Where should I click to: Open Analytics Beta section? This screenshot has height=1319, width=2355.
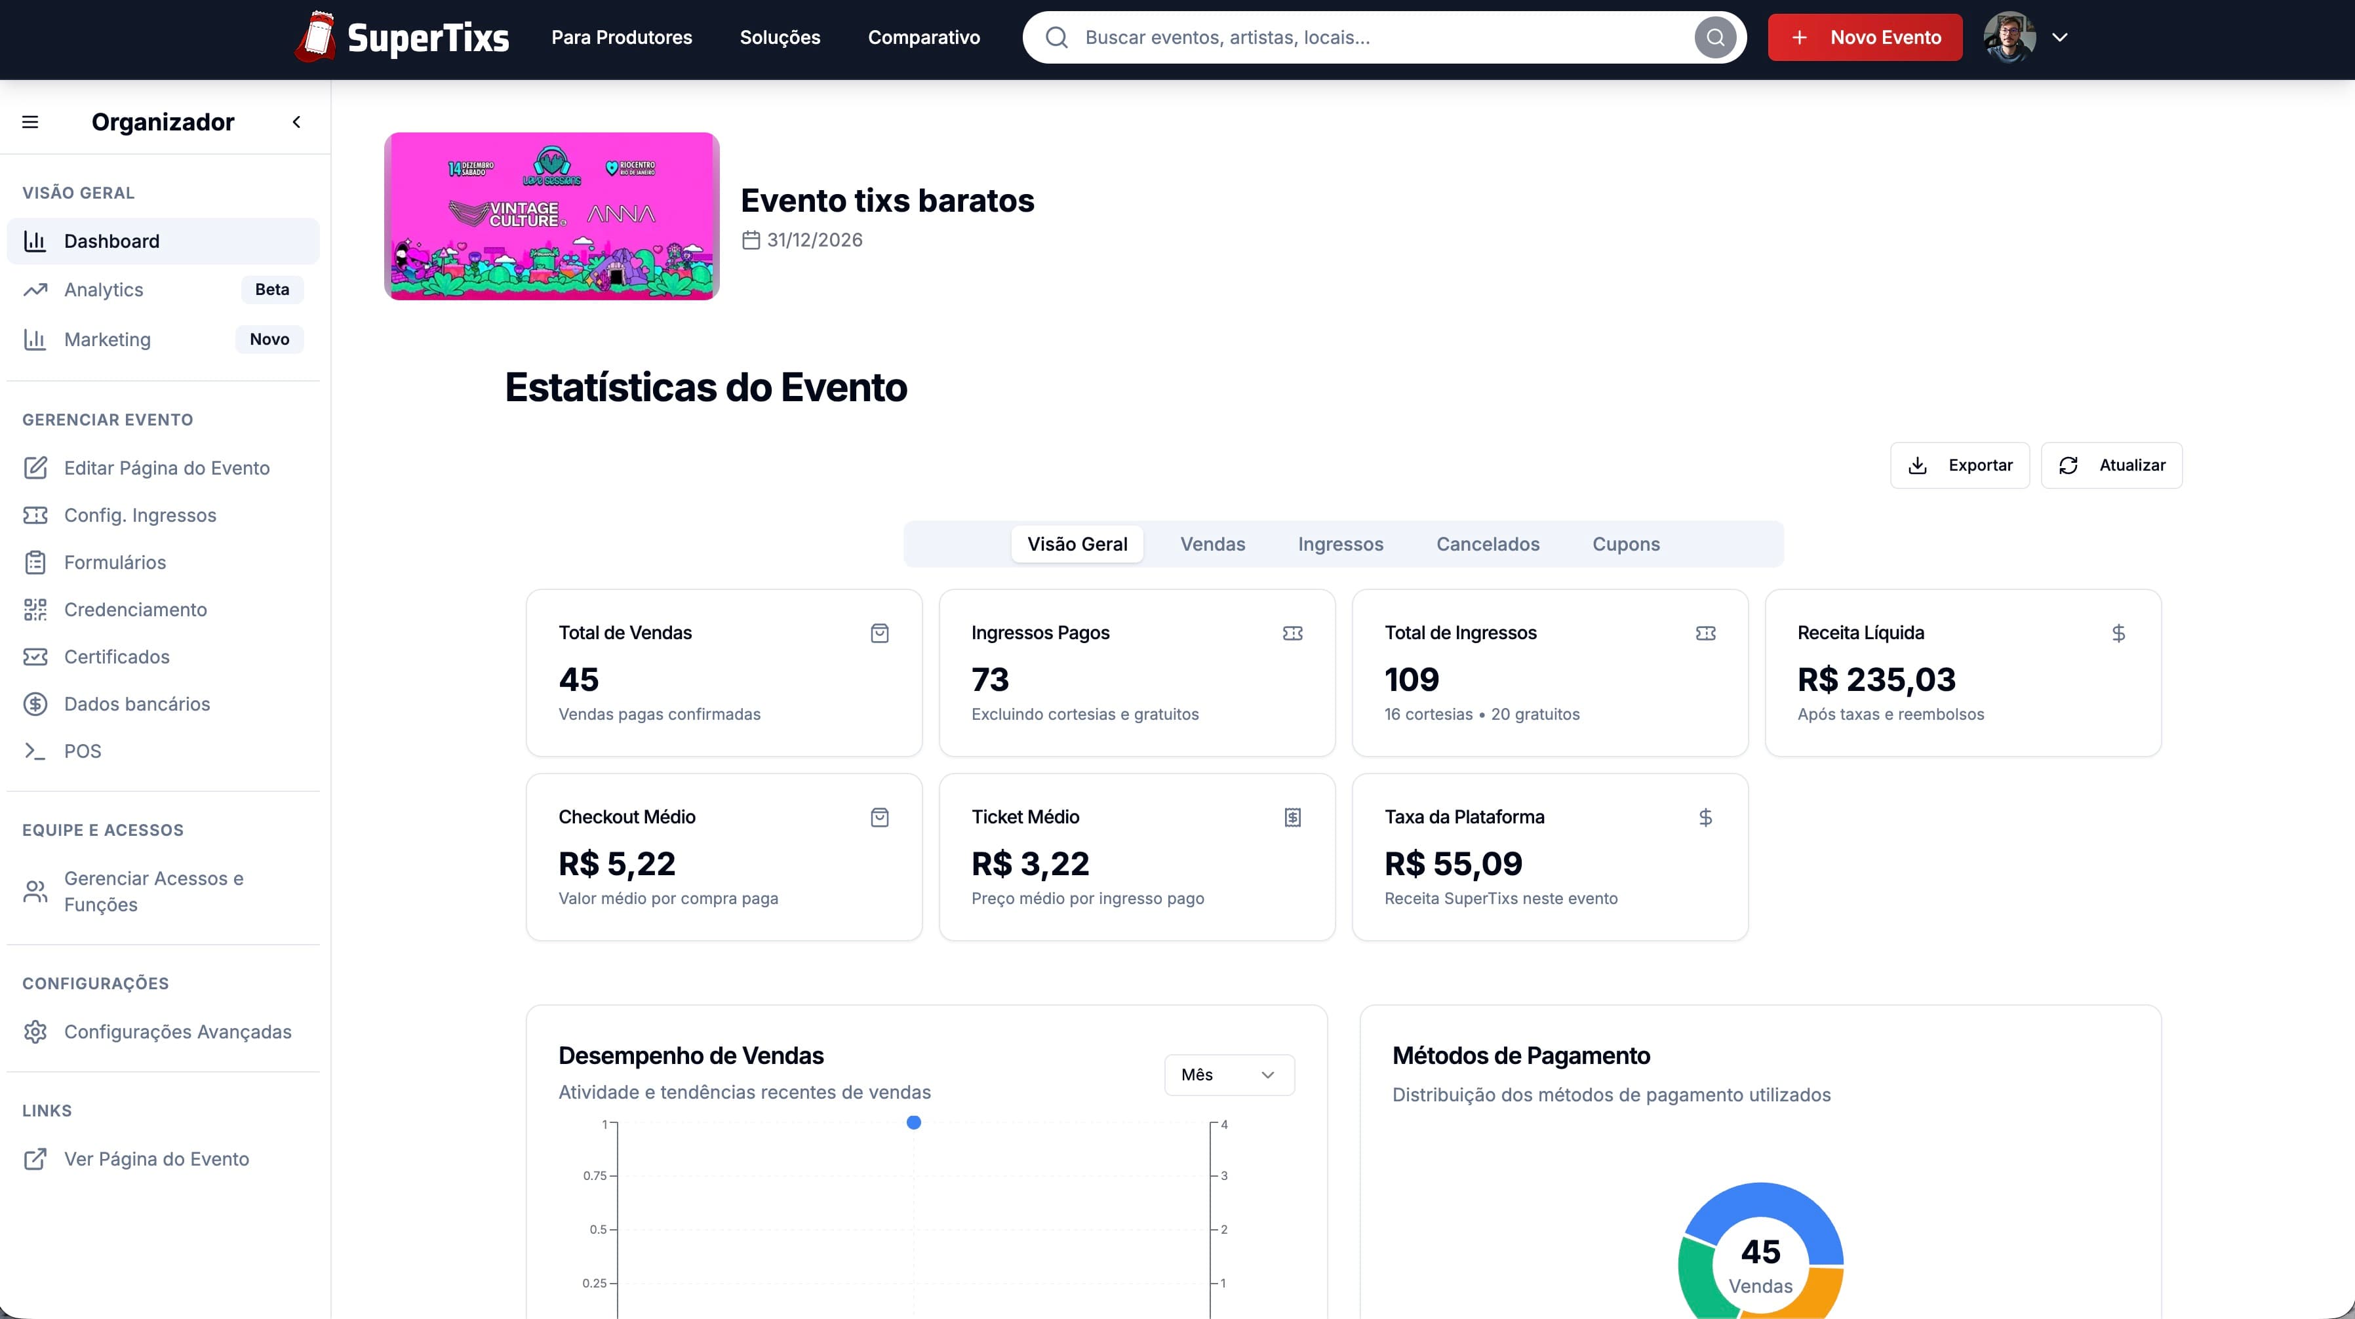pos(163,290)
